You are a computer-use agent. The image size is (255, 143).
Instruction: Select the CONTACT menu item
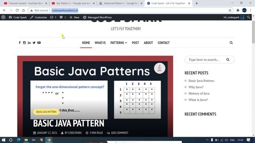click(x=164, y=43)
